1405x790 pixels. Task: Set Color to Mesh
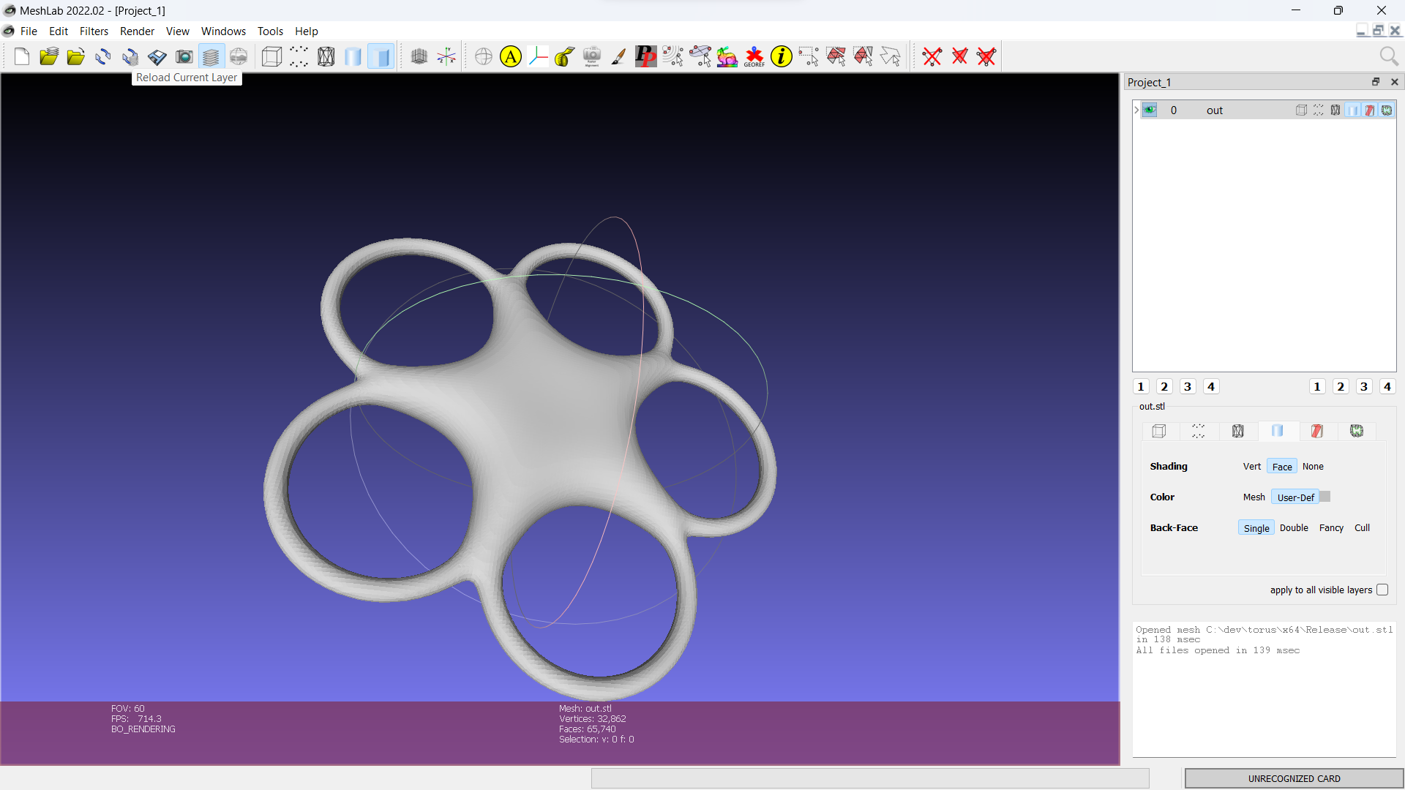pyautogui.click(x=1254, y=497)
